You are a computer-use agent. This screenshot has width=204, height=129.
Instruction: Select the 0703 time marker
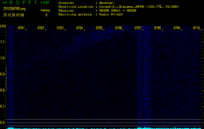click(x=60, y=28)
